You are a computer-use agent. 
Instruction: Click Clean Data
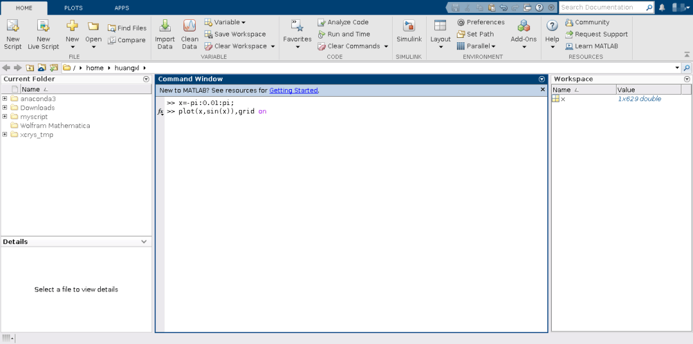point(189,35)
